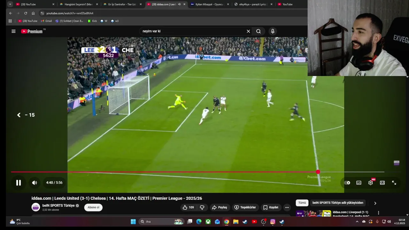Mute the iddaa.com tab audio icon
This screenshot has width=409, height=230.
179,4
